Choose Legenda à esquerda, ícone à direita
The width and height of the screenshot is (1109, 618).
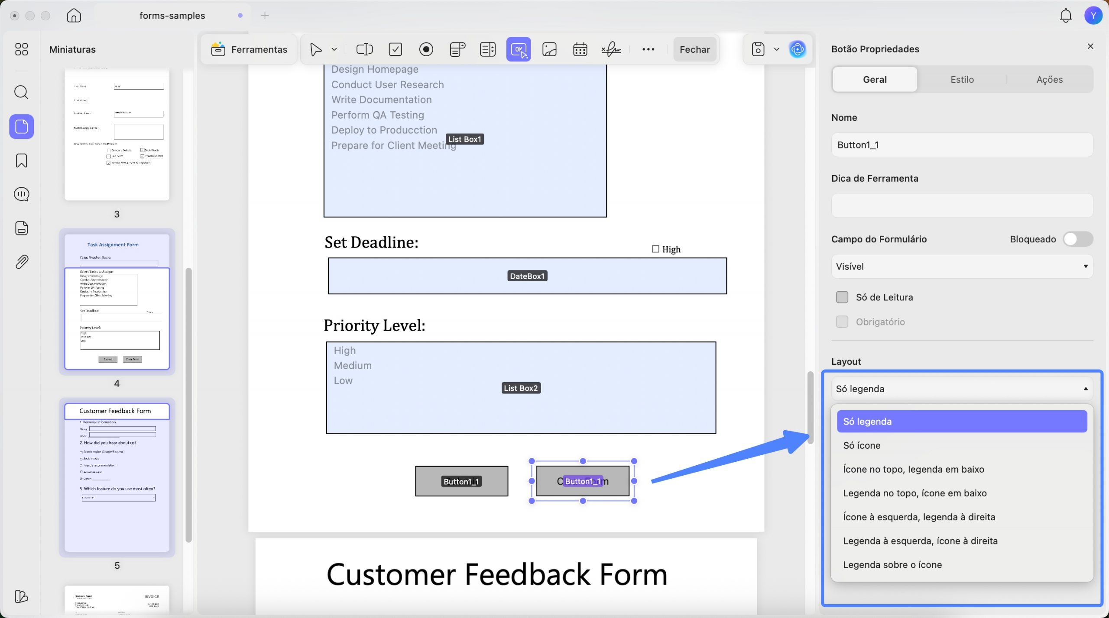pyautogui.click(x=962, y=541)
